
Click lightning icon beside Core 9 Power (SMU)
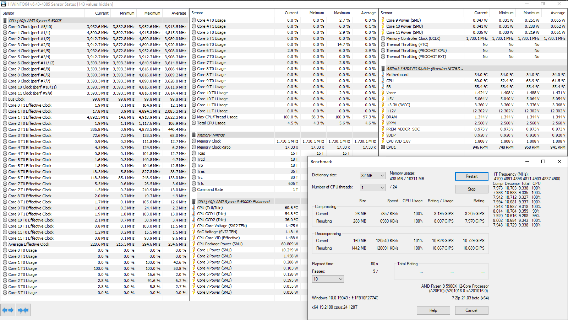383,20
